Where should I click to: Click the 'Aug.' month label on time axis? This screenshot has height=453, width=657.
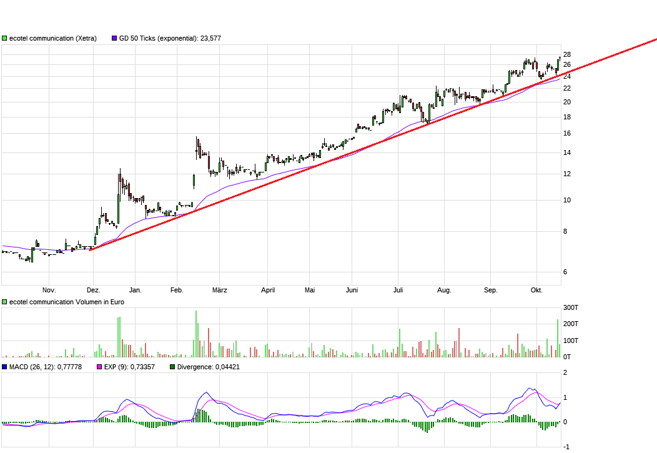444,291
